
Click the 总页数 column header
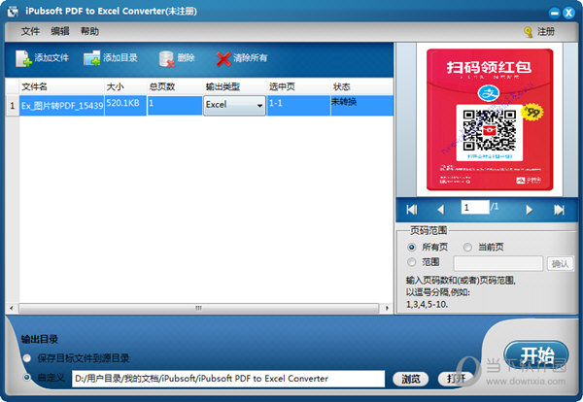[175, 87]
